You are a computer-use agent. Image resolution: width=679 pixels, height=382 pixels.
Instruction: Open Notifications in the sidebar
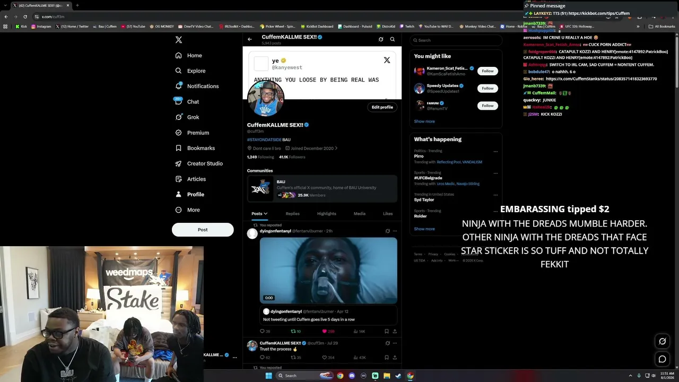pos(197,86)
